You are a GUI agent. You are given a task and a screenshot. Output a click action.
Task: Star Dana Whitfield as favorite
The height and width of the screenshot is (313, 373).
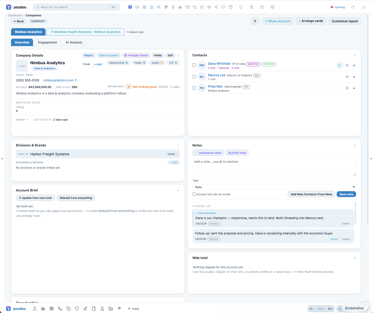[347, 65]
